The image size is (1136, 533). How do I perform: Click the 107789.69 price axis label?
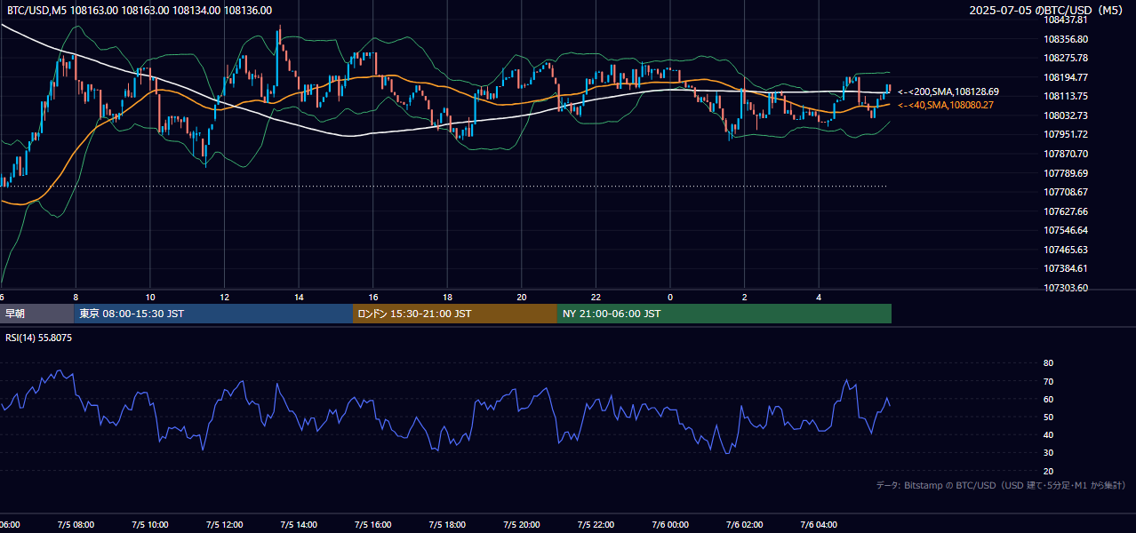pyautogui.click(x=1066, y=173)
